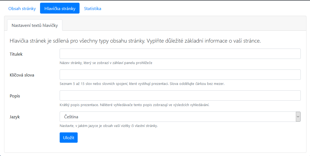The height and width of the screenshot is (156, 310).
Task: Click the Jazyk field label
Action: click(x=15, y=117)
